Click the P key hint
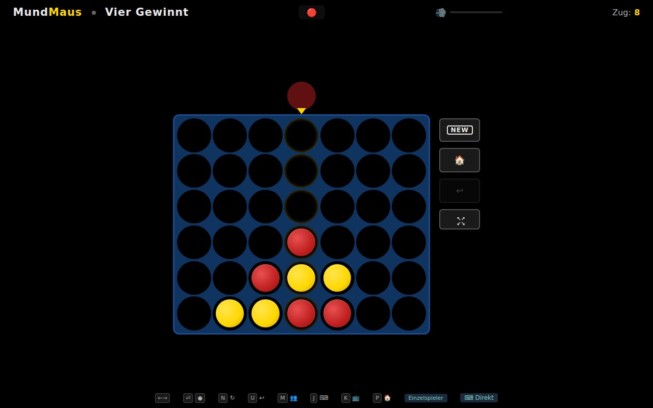The image size is (653, 408). [x=377, y=398]
